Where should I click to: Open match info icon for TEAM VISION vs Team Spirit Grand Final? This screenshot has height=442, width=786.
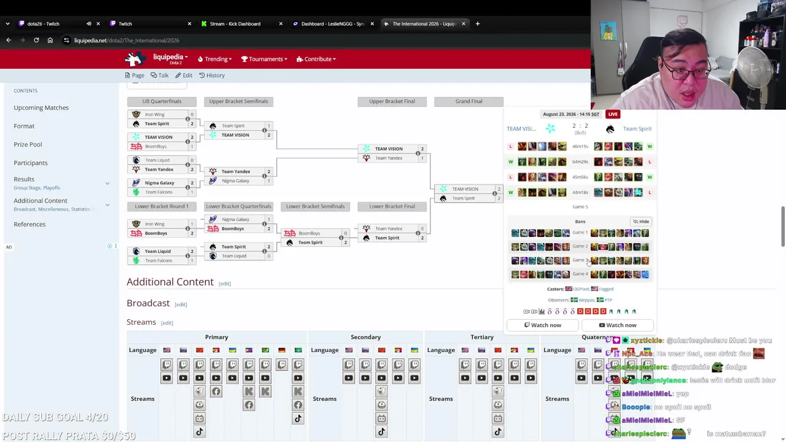click(x=494, y=193)
